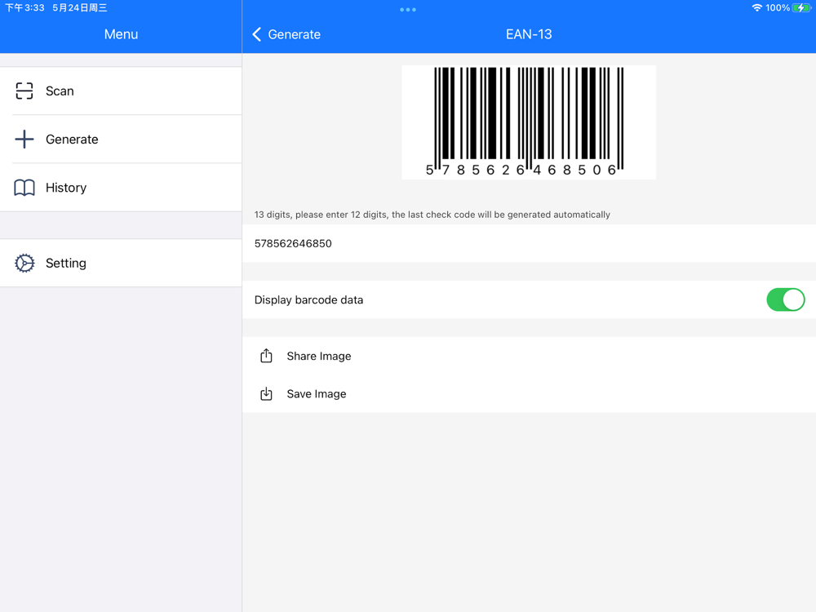Click the Generate plus icon
The image size is (816, 612).
[x=24, y=139]
